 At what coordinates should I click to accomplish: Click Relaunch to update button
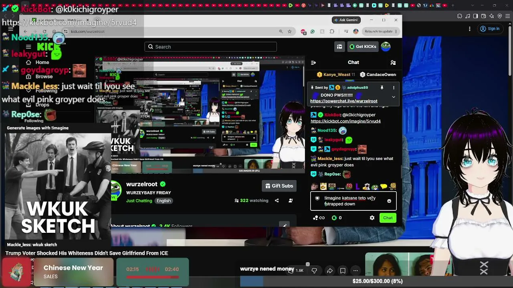(380, 32)
